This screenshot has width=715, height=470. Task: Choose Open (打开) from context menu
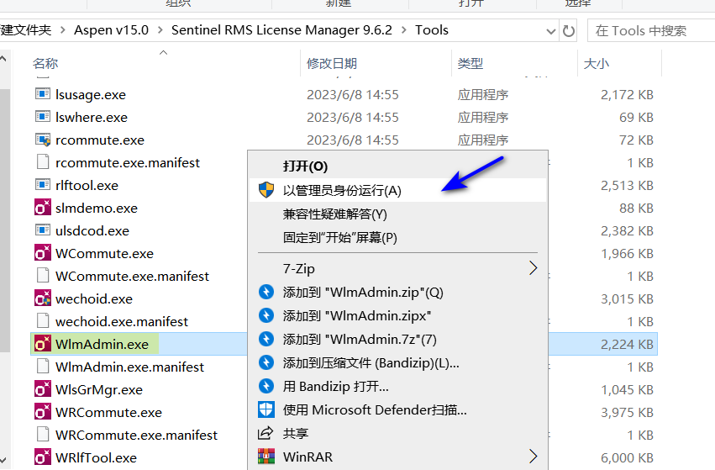[x=397, y=166]
